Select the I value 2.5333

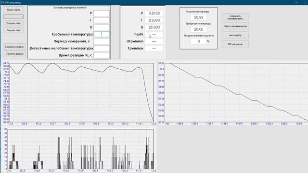[154, 20]
